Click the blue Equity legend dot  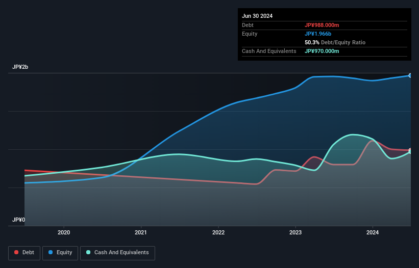(51, 252)
